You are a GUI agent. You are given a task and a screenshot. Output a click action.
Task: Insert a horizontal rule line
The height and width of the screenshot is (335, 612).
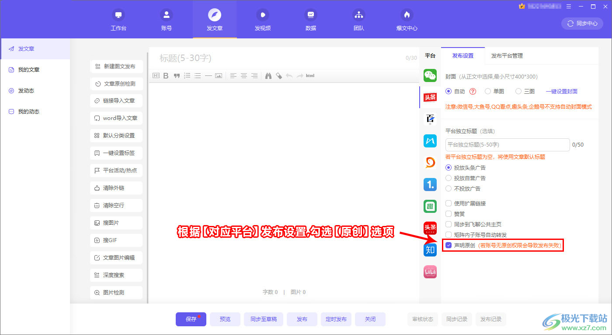pyautogui.click(x=208, y=75)
